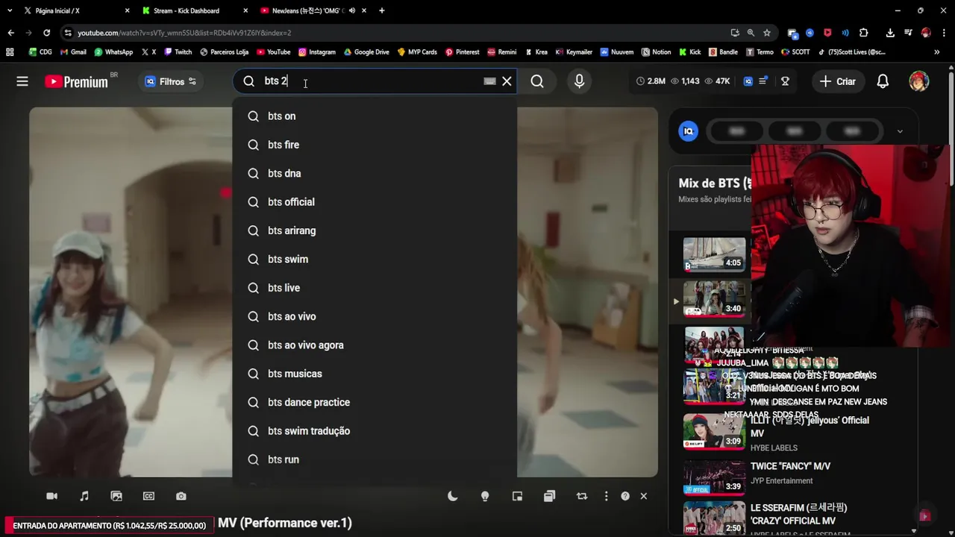Image resolution: width=955 pixels, height=537 pixels.
Task: Open the YouTube guide hamburger menu
Action: click(22, 81)
